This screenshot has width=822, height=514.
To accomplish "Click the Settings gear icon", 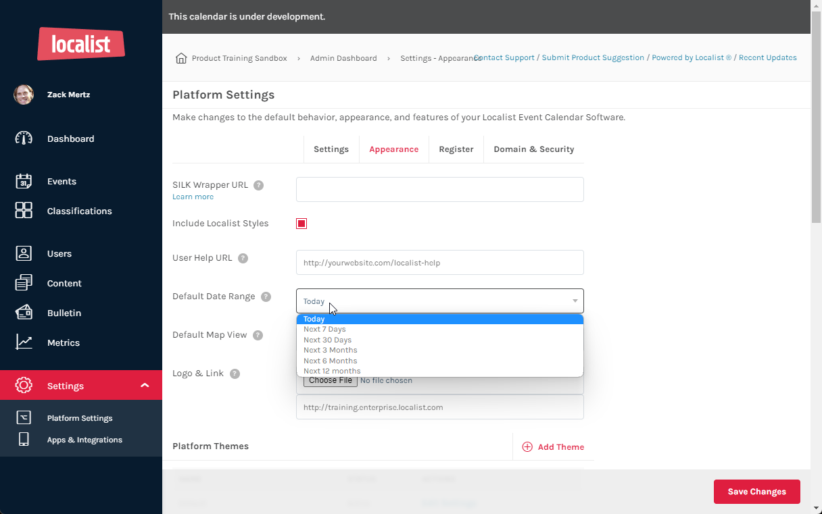I will tap(24, 386).
